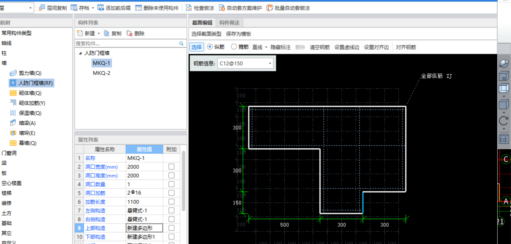This screenshot has width=511, height=244.
Task: Open the 钢筋信息 C12@150 dropdown
Action: click(270, 63)
